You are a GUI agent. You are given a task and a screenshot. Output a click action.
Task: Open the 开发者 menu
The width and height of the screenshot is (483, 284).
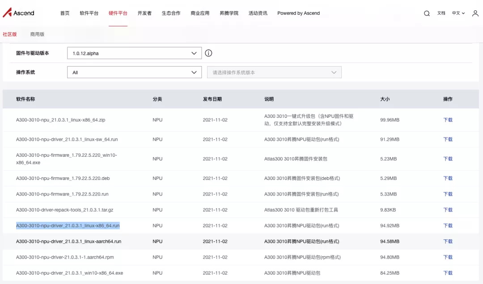coord(144,13)
